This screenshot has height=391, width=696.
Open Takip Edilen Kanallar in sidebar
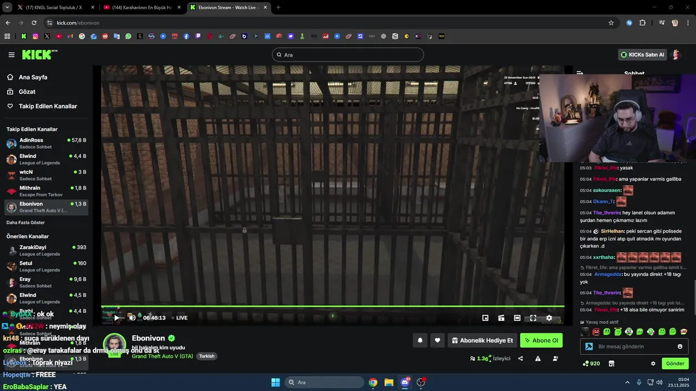[x=48, y=106]
